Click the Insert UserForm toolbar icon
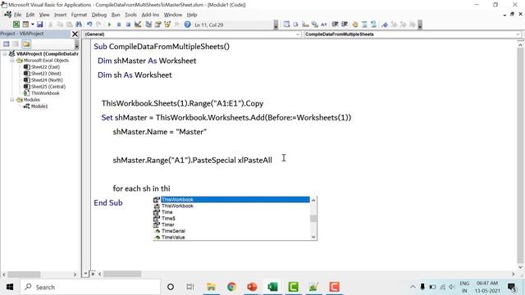525x295 pixels. tap(25, 25)
